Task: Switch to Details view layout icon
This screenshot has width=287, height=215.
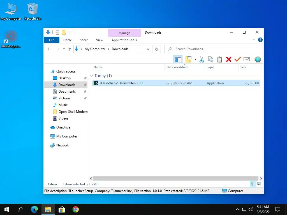Action: pos(253,184)
